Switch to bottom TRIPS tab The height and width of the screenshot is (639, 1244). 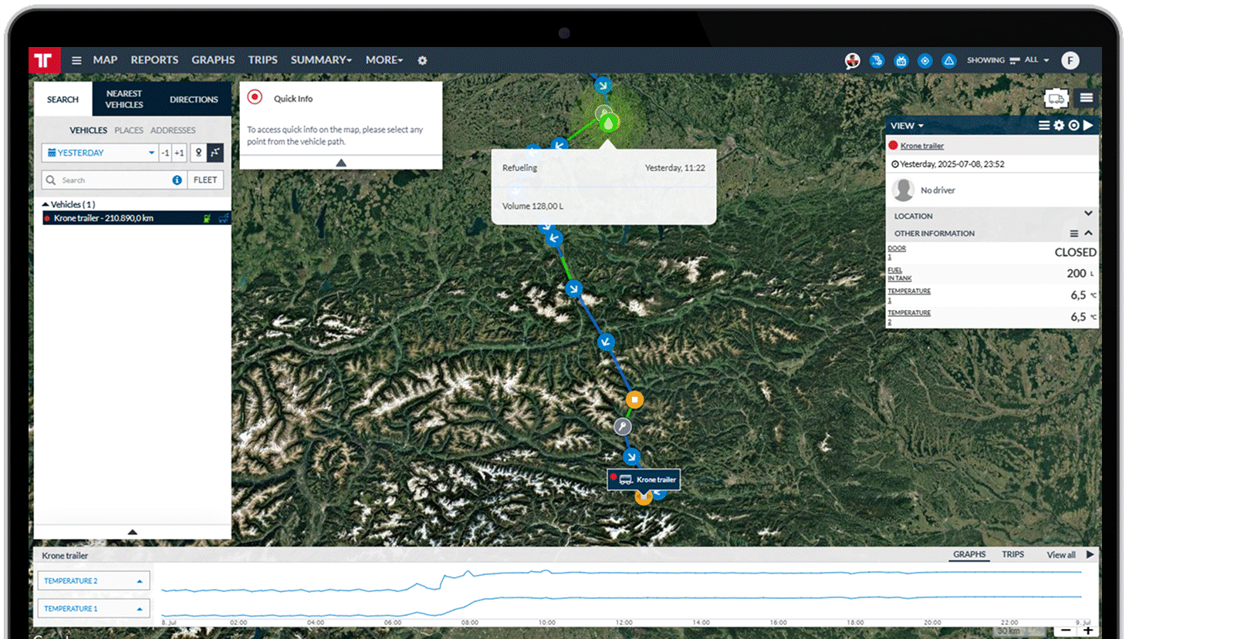click(1013, 554)
